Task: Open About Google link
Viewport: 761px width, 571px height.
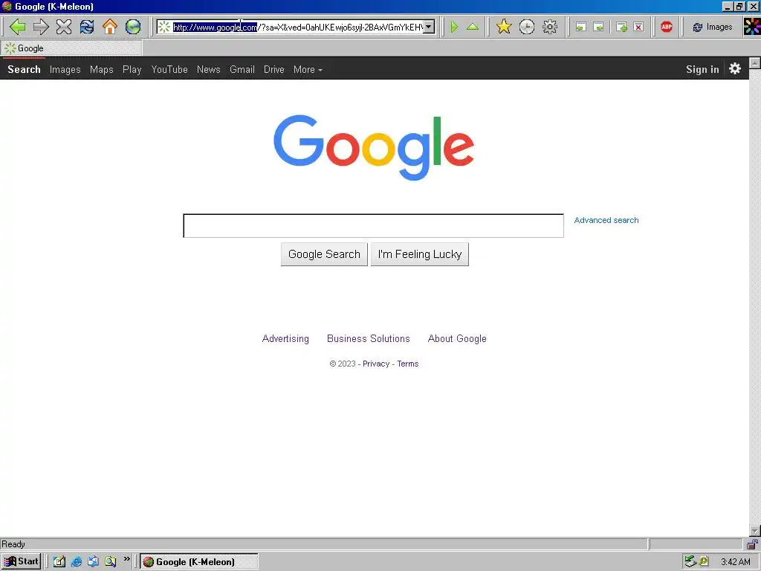Action: [x=457, y=338]
